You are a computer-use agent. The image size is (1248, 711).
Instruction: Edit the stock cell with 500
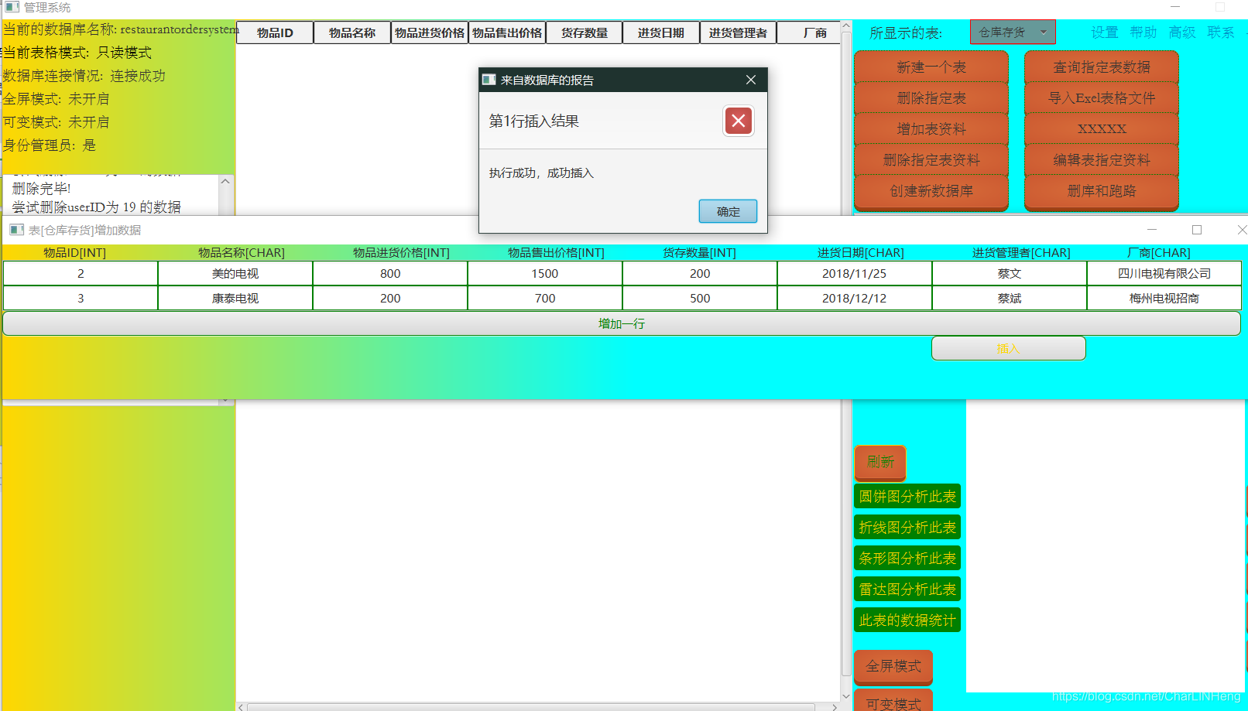(700, 299)
